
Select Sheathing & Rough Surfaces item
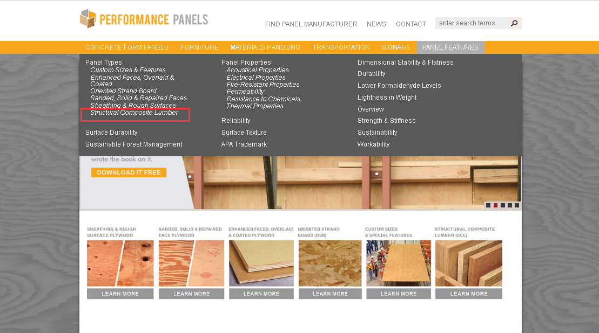tap(133, 105)
